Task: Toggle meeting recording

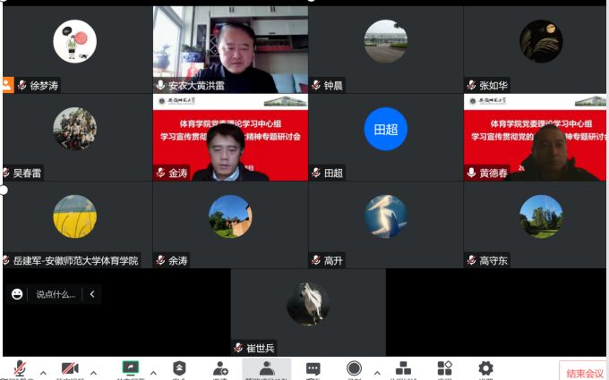Action: coord(355,368)
